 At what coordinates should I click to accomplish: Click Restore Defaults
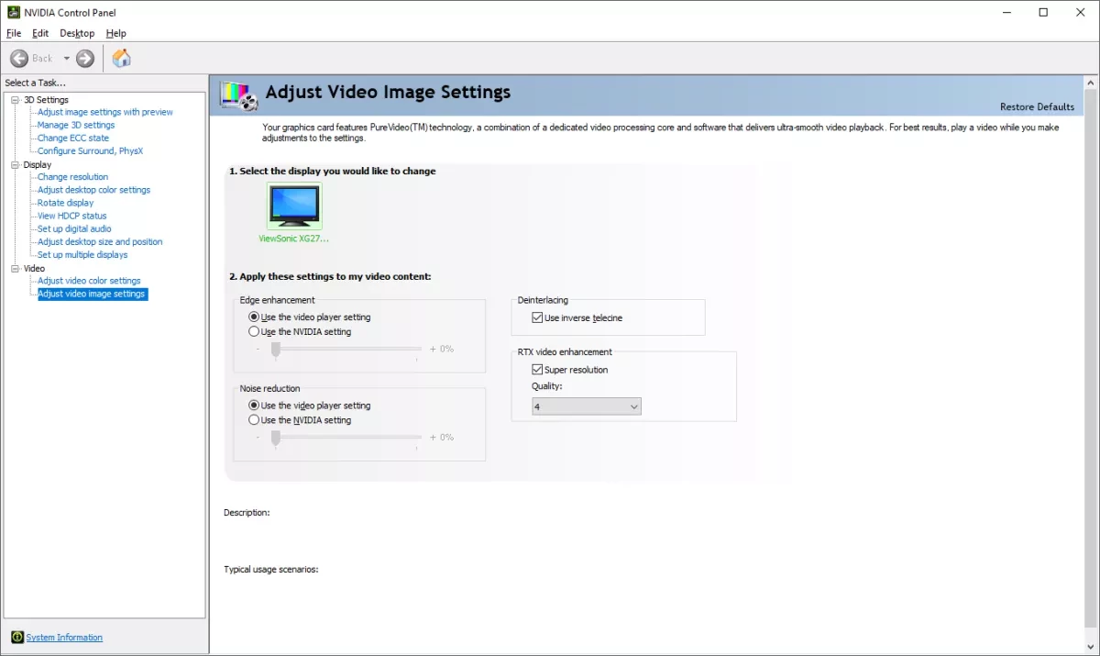point(1037,106)
